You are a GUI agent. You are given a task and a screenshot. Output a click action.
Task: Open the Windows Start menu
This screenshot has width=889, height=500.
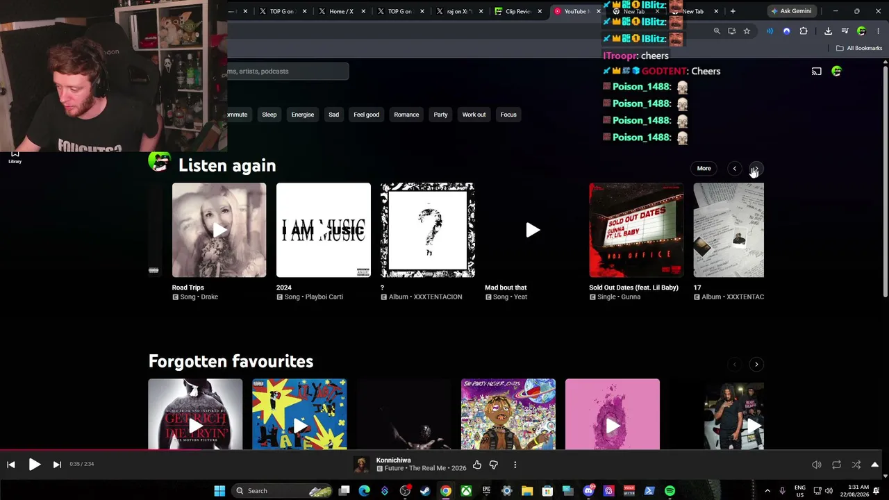tap(219, 491)
